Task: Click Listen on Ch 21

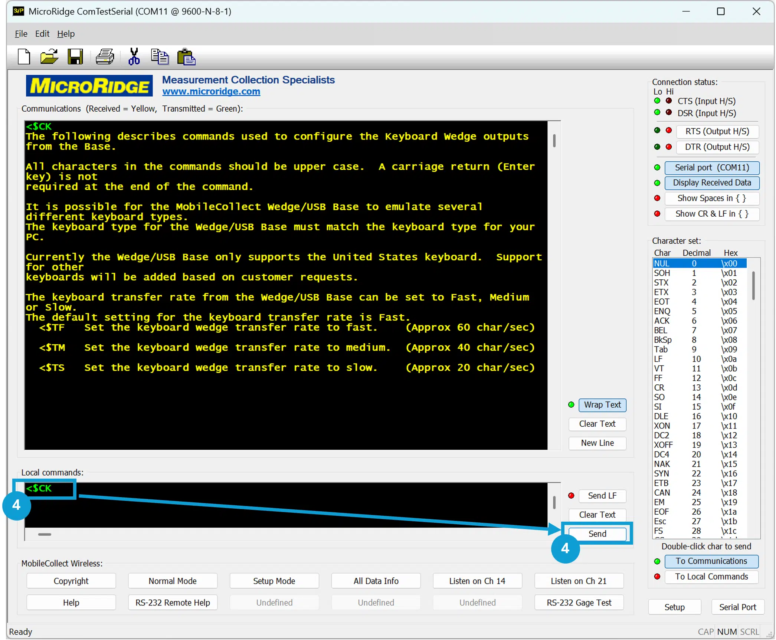Action: (x=579, y=581)
